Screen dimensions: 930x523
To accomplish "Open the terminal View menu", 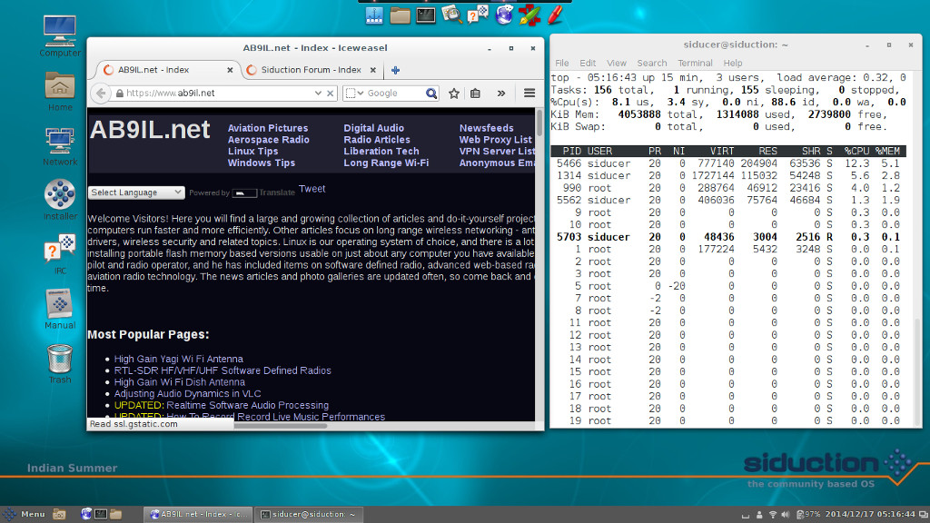I will pos(617,63).
